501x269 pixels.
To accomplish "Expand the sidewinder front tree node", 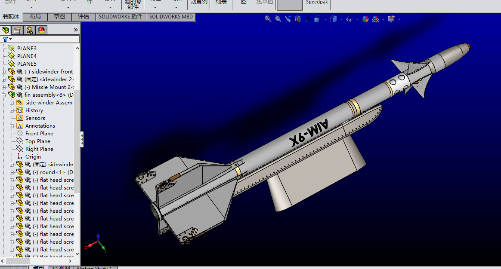I will 3,72.
